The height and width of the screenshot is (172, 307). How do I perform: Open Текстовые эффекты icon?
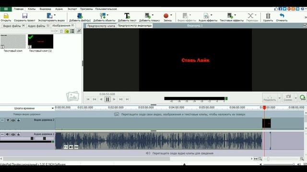(230, 16)
